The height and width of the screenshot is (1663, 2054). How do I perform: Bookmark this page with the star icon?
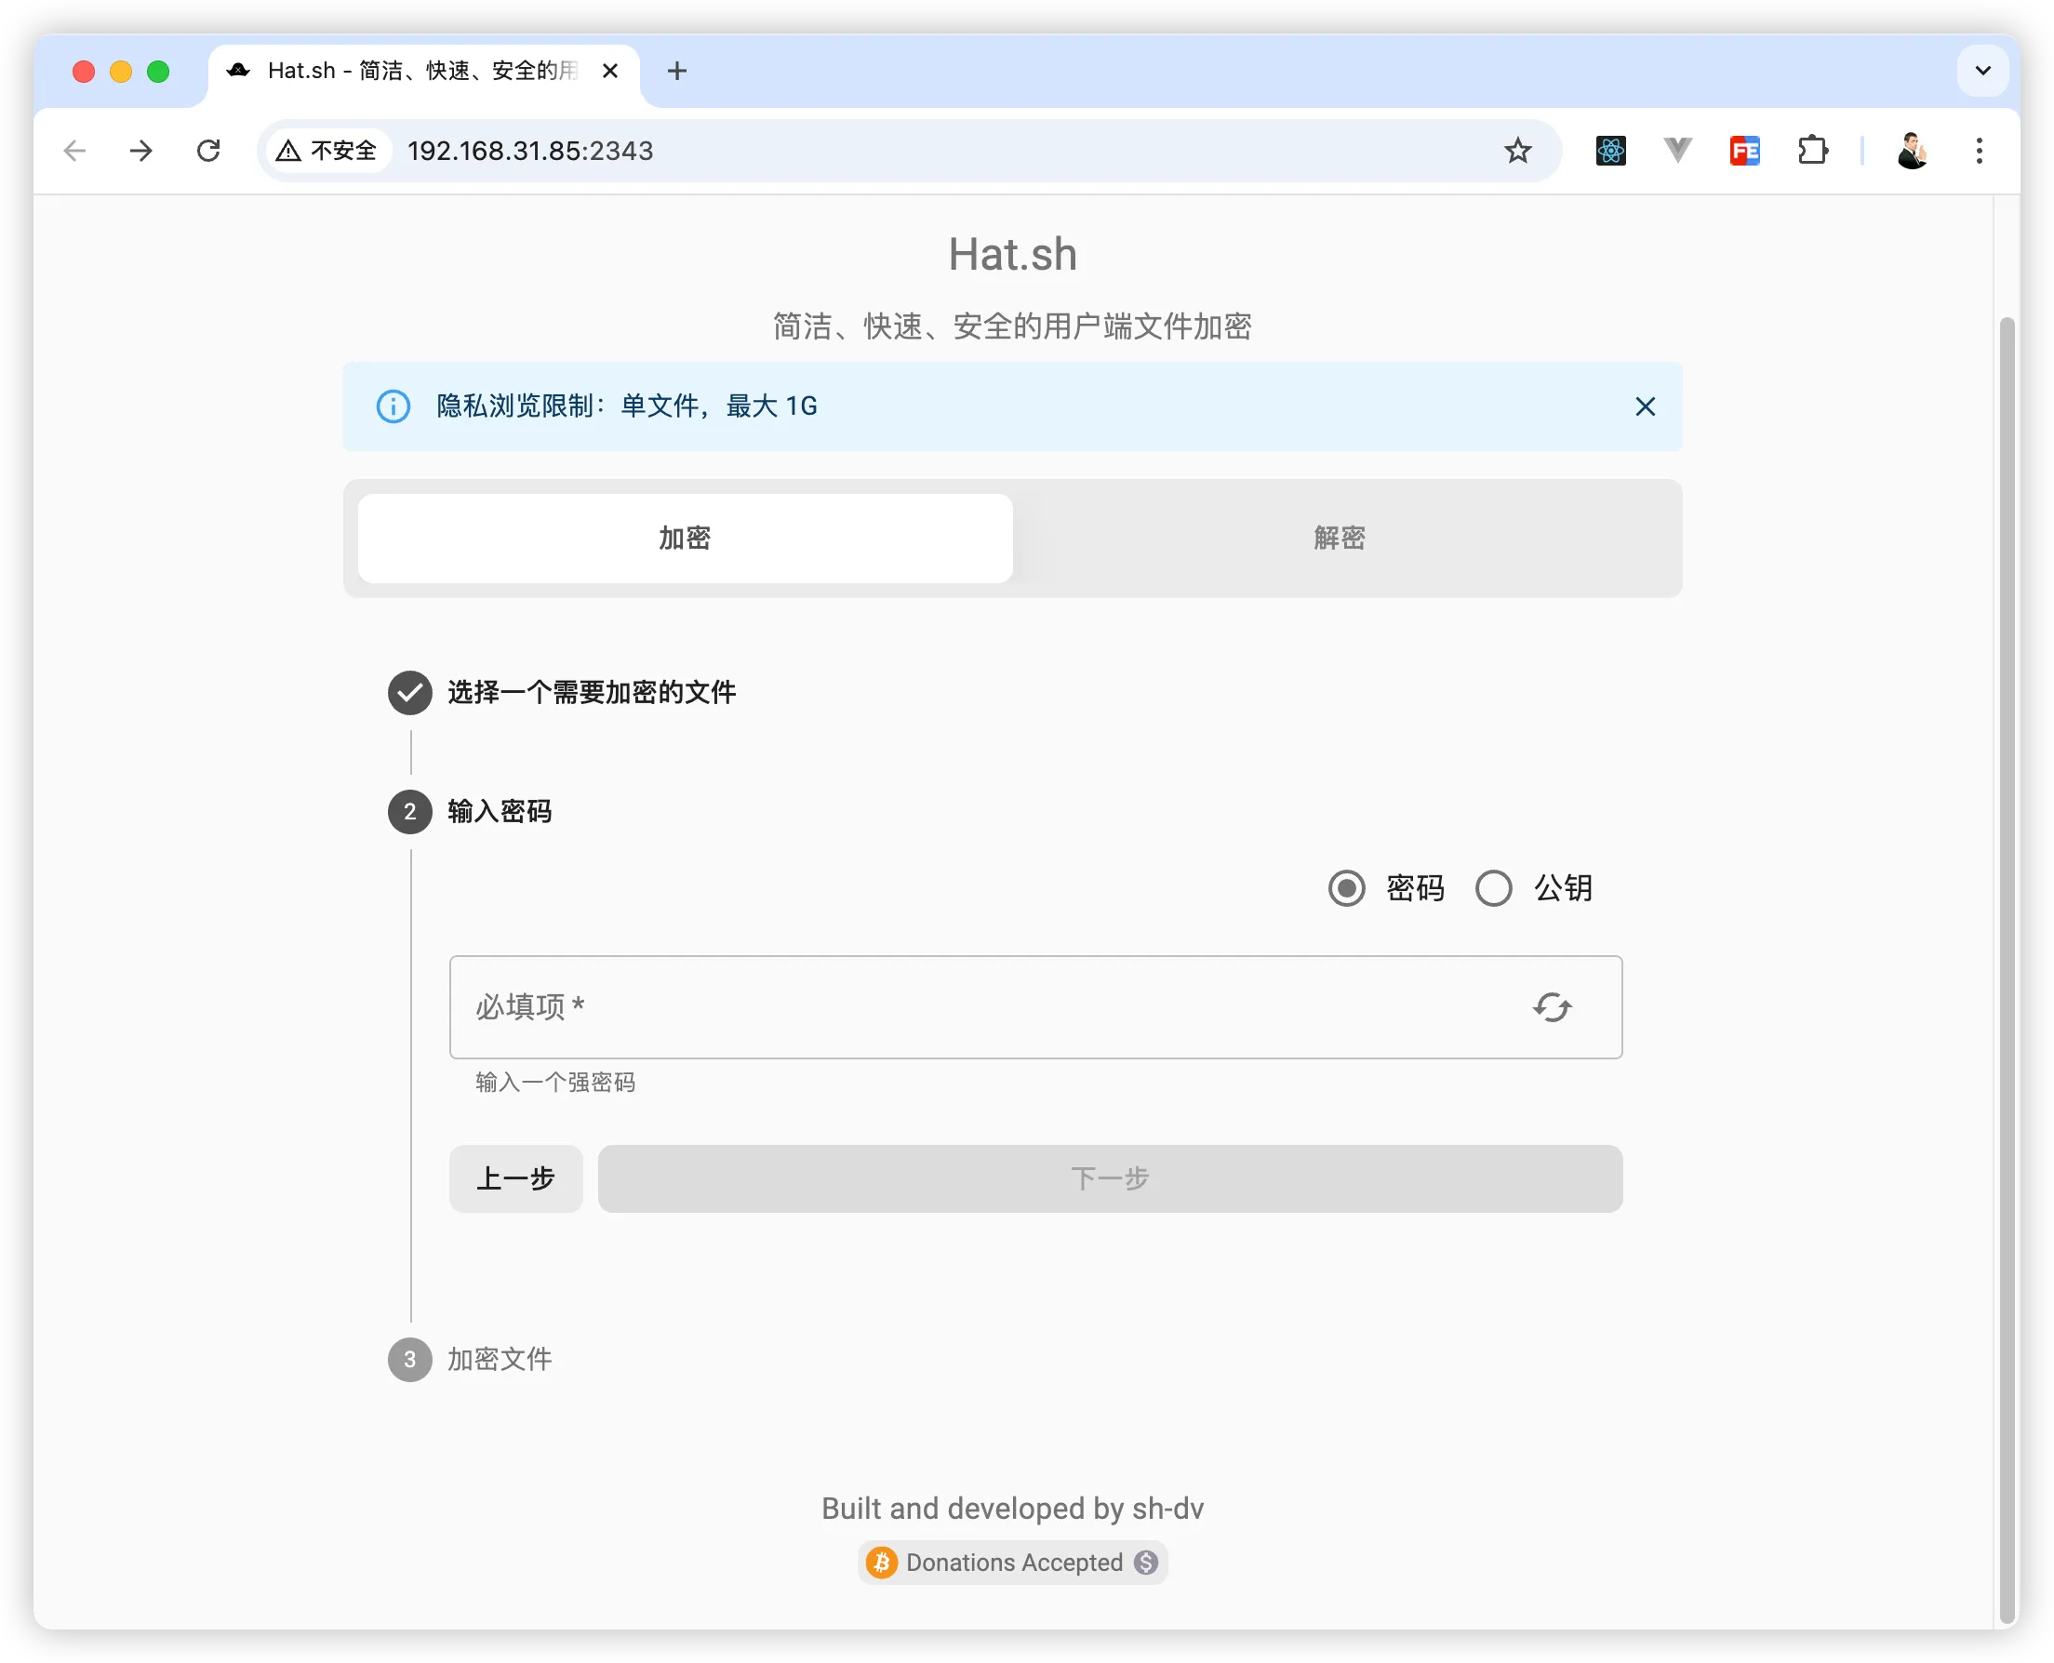(x=1516, y=151)
